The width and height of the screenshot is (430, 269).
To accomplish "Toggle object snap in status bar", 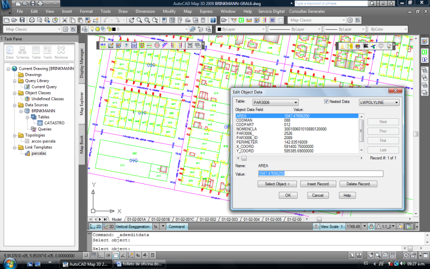I will [115, 255].
